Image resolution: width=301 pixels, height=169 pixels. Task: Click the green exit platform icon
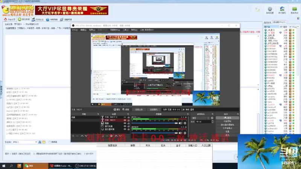[294, 10]
